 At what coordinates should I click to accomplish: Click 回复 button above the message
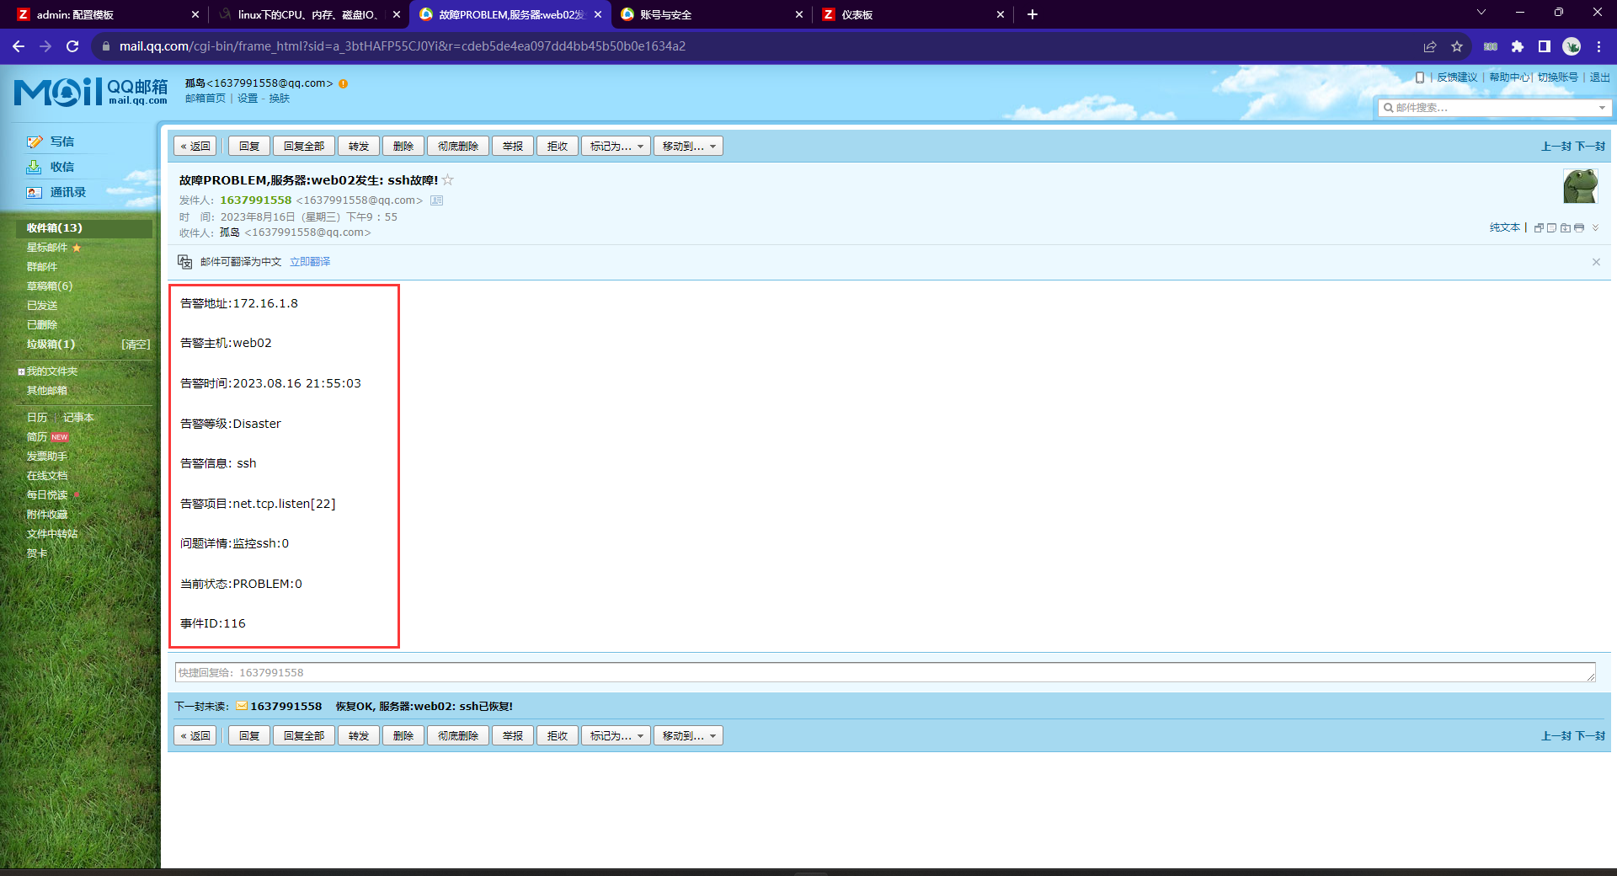249,146
